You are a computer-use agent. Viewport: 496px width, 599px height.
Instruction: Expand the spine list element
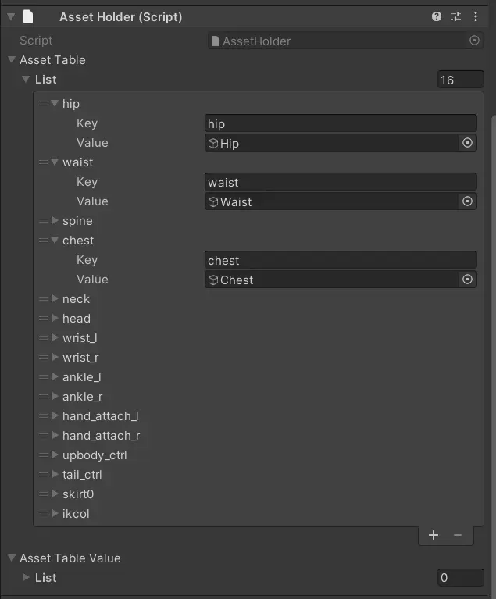tap(55, 221)
